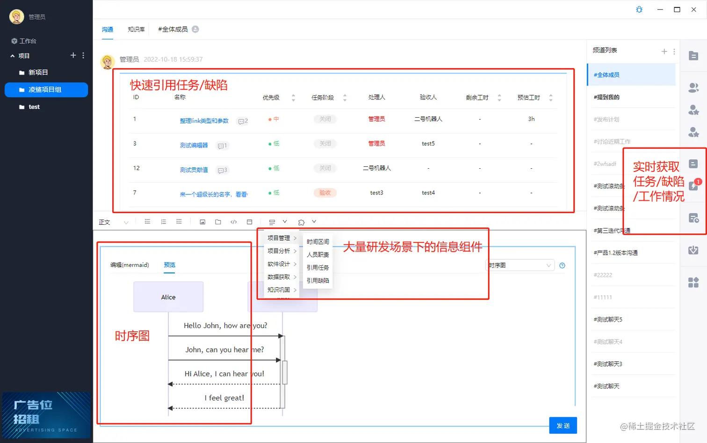
Task: Expand the 项目分析 submenu
Action: [x=282, y=251]
